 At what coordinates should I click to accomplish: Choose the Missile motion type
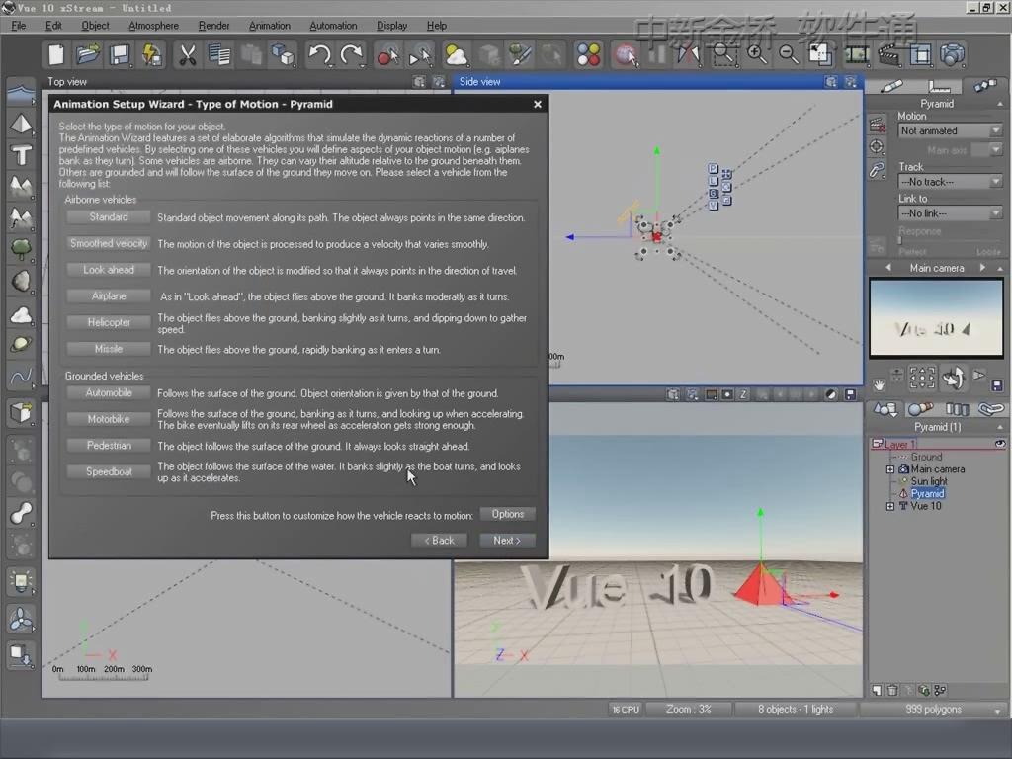pos(109,349)
